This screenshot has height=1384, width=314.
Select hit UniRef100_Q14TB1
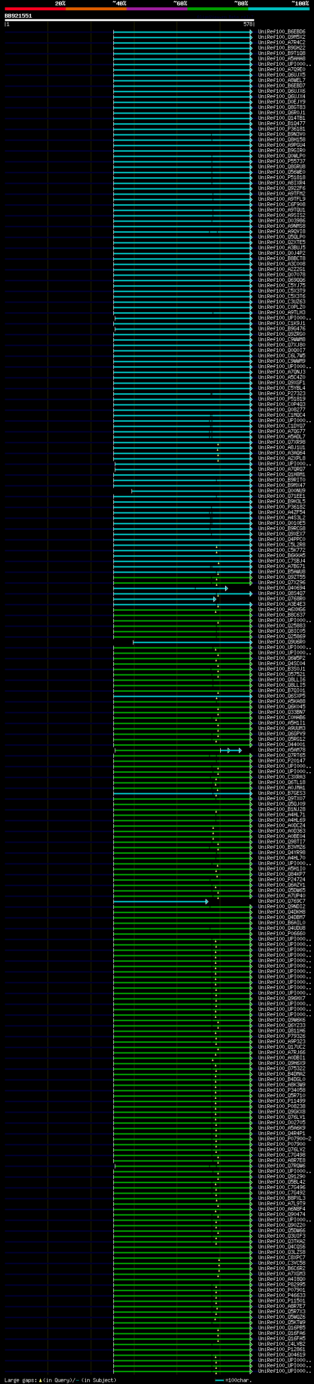click(281, 118)
